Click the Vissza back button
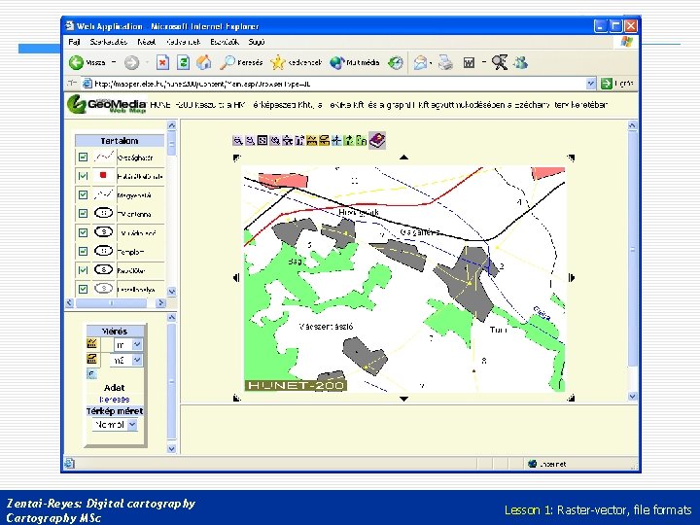 tap(87, 62)
